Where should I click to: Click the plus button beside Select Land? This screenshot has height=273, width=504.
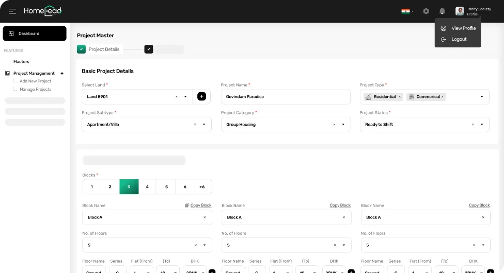pos(201,96)
